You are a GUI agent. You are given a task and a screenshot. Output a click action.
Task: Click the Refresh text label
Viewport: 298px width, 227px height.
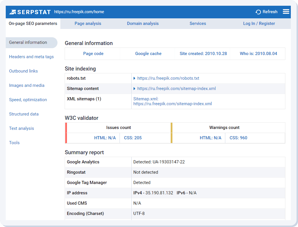pos(270,12)
